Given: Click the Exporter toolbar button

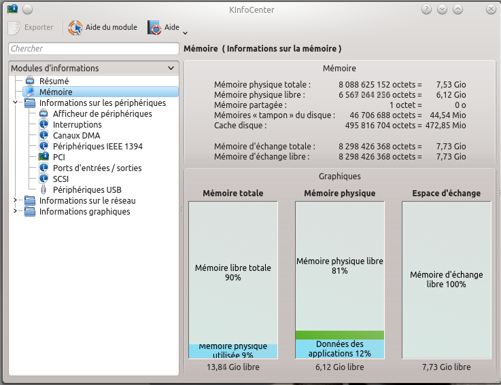Looking at the screenshot, I should click(31, 28).
